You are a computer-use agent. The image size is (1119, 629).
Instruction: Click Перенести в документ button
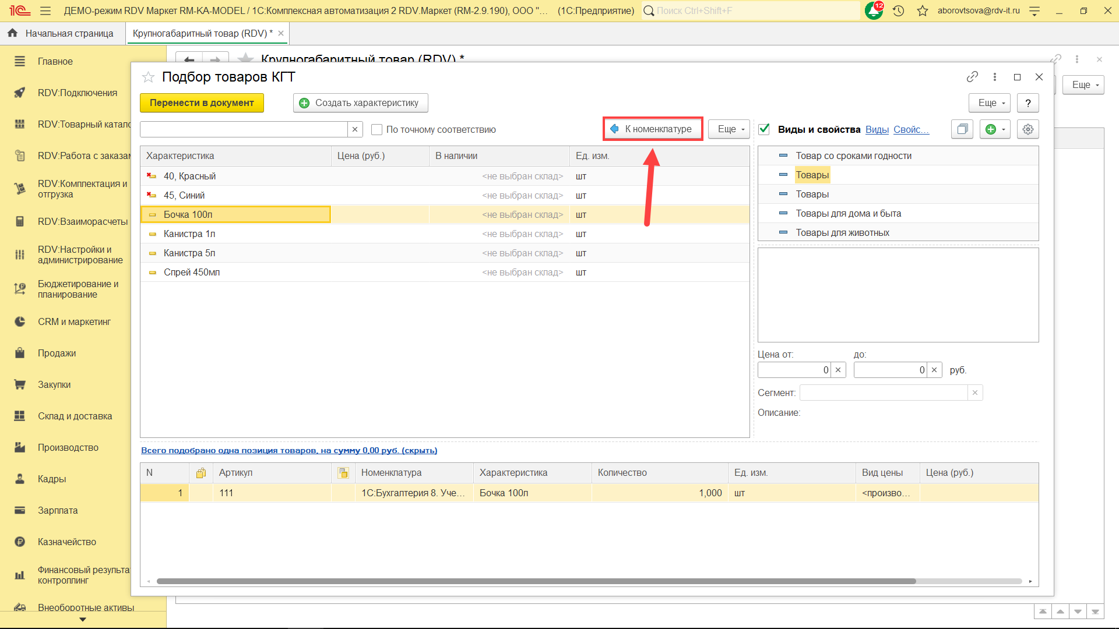(202, 103)
